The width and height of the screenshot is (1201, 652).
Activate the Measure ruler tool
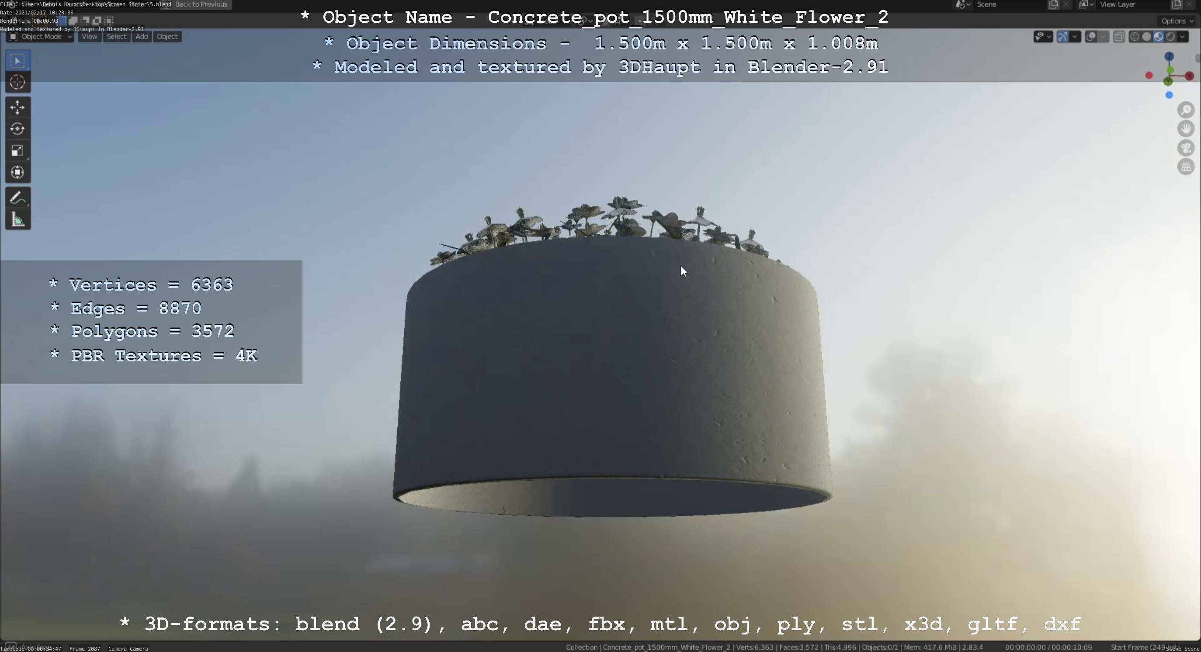(x=18, y=219)
